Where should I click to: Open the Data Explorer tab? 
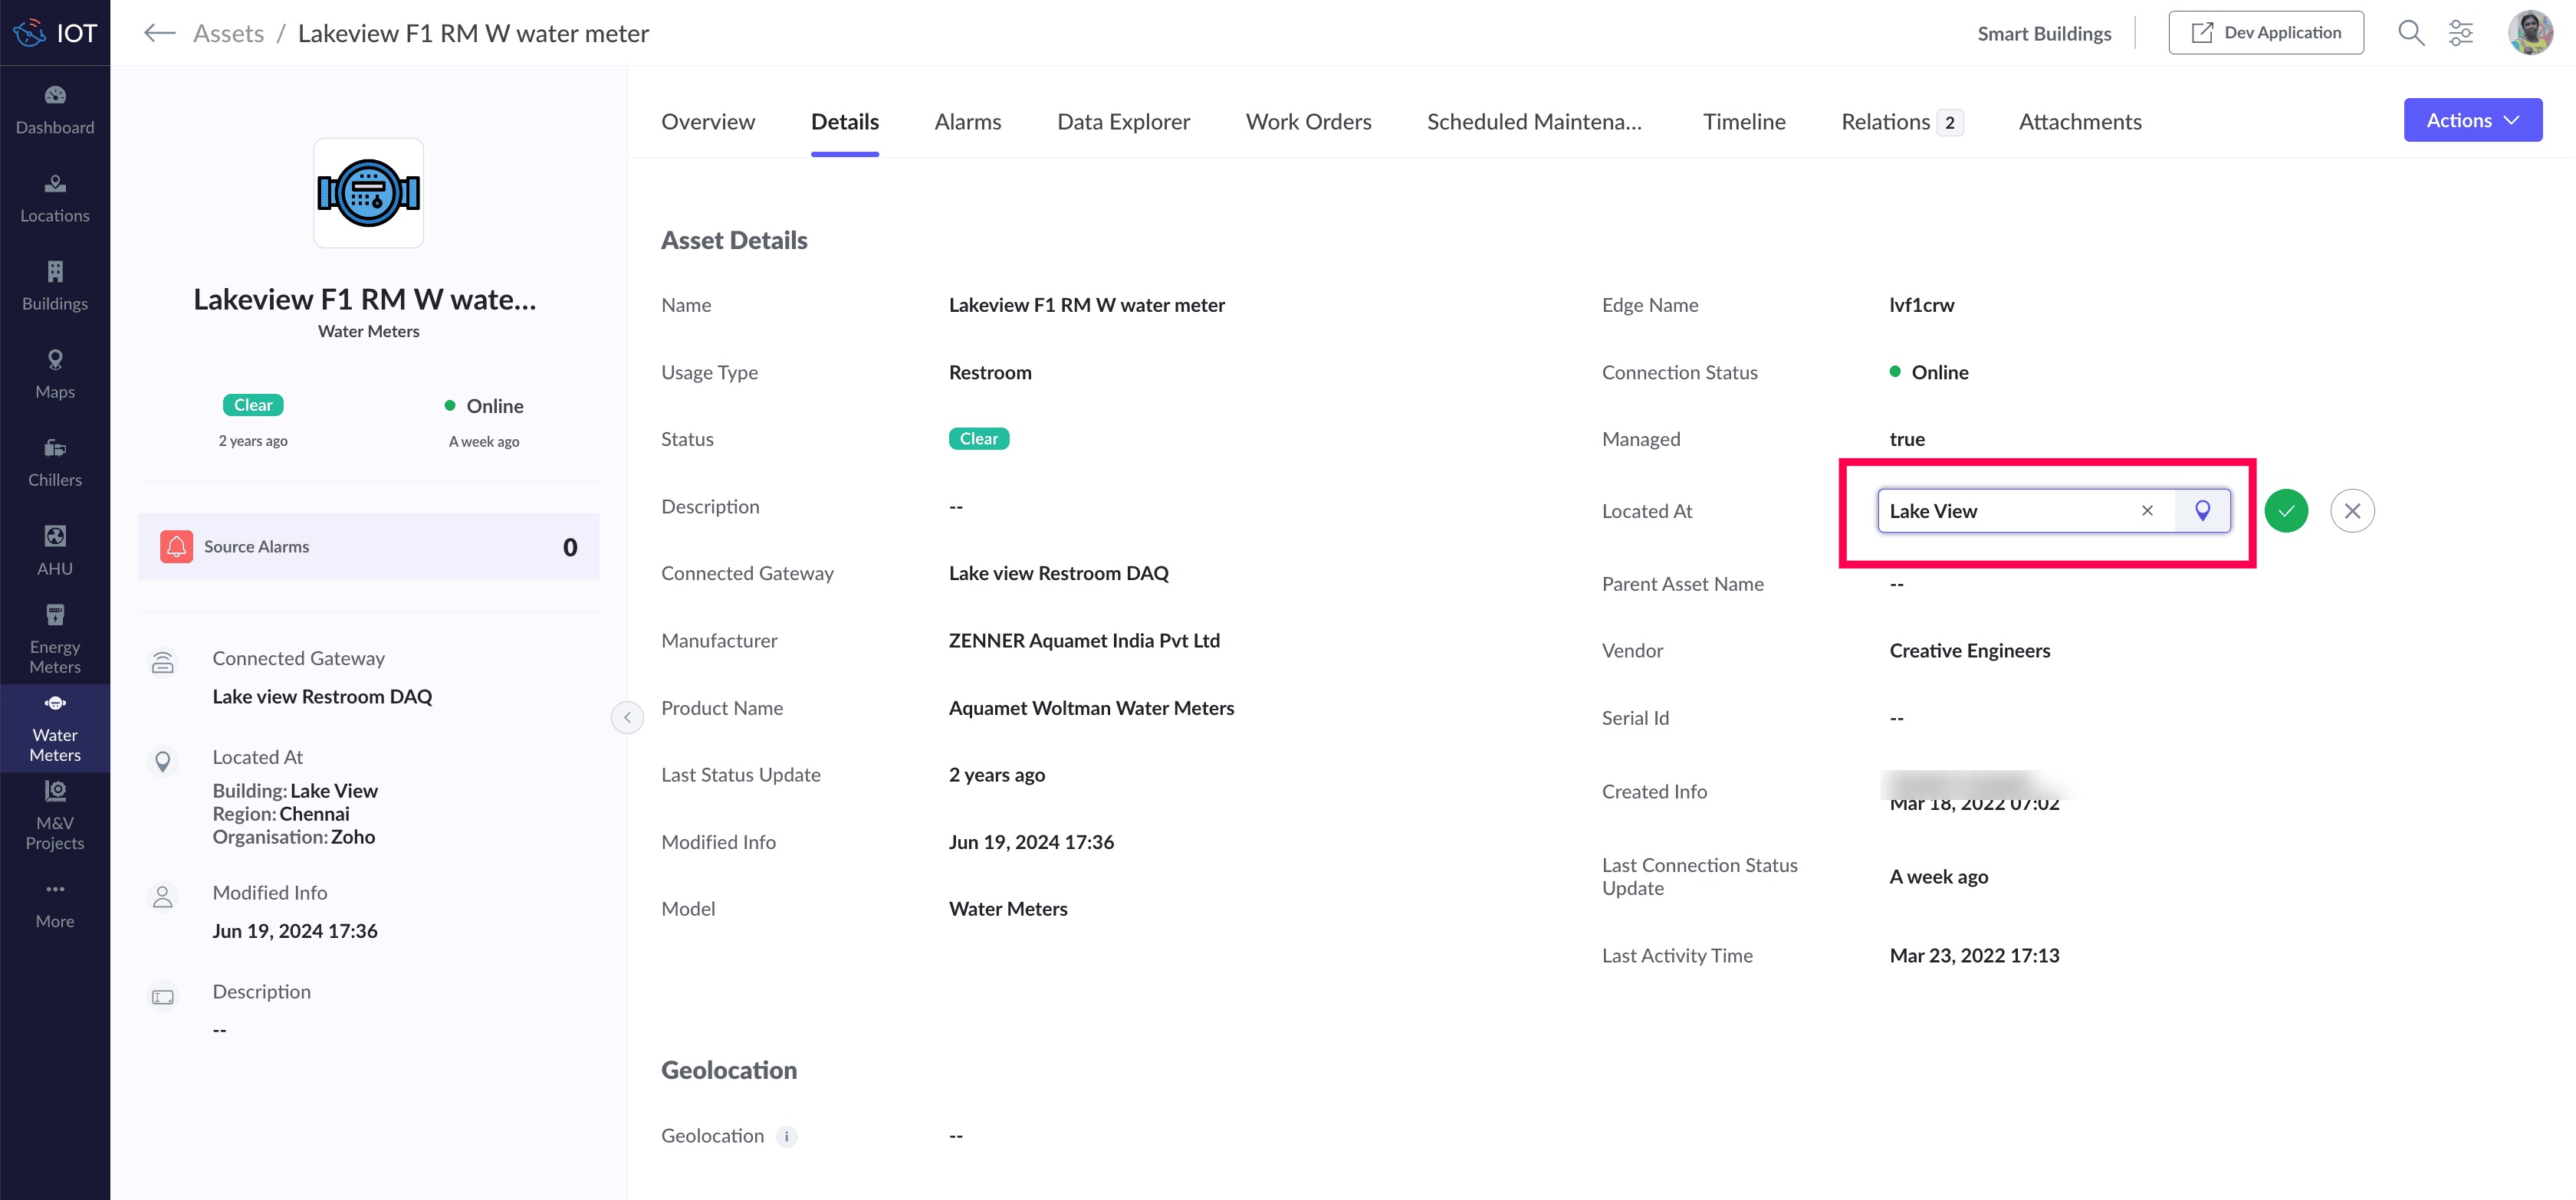click(x=1123, y=122)
